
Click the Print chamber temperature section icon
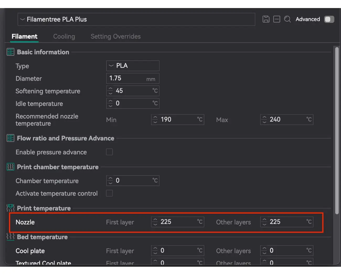(x=10, y=167)
